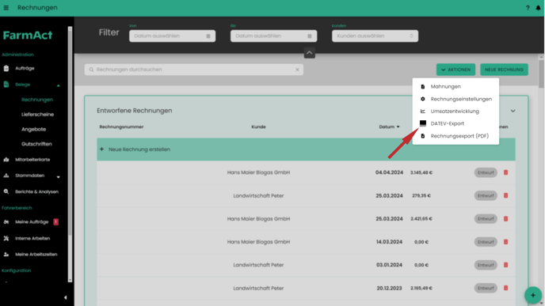Sort by Datum column arrow
This screenshot has height=306, width=545.
pyautogui.click(x=398, y=127)
